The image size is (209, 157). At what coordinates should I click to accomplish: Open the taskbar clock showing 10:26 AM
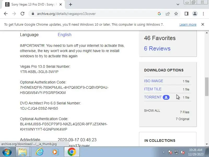[196, 152]
